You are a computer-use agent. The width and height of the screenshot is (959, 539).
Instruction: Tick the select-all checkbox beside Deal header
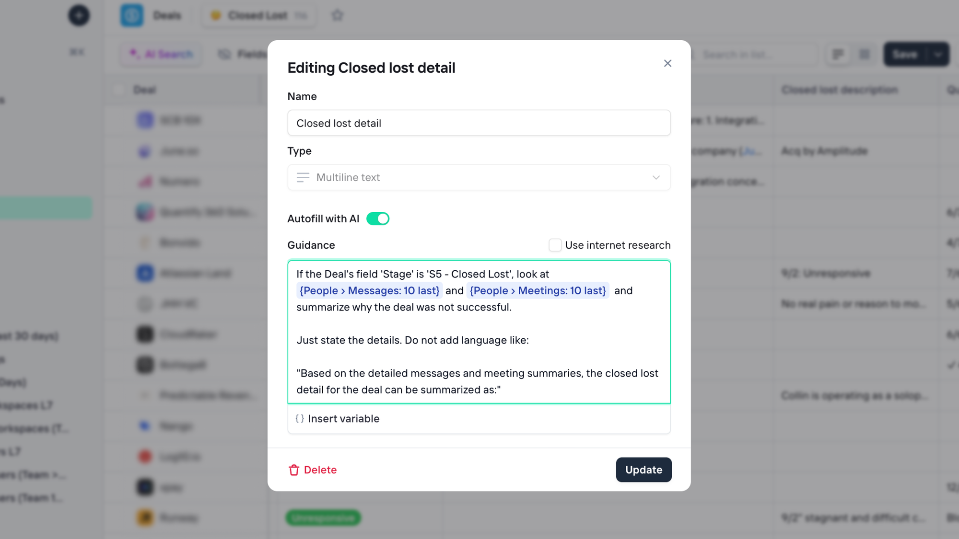[x=118, y=90]
